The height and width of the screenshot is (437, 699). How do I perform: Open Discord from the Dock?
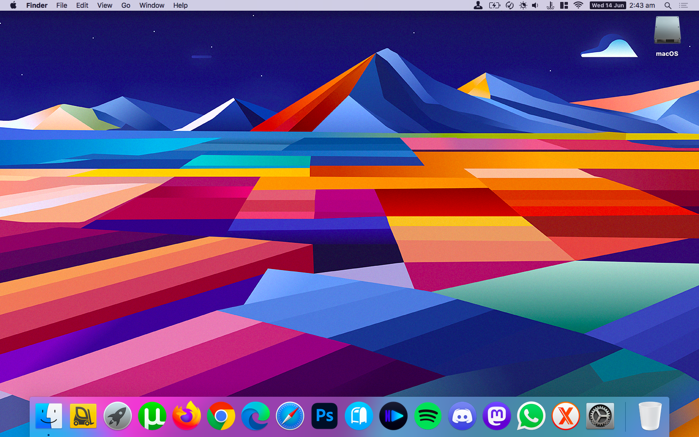tap(462, 416)
